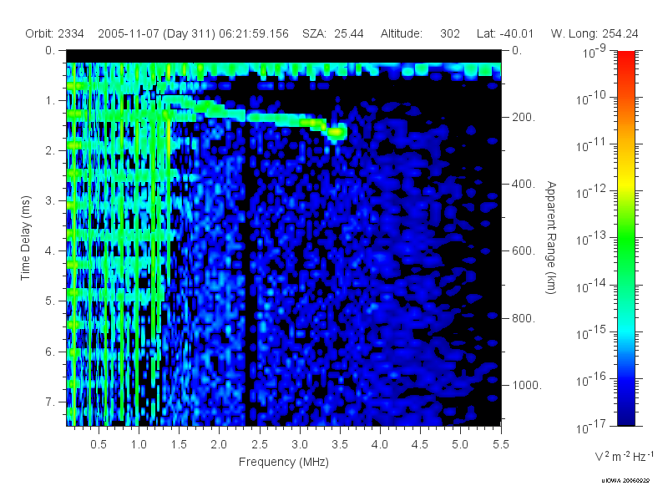Click the 'Time Delay (ms)' axis label
Viewport: 668px width, 501px height.
coord(26,238)
